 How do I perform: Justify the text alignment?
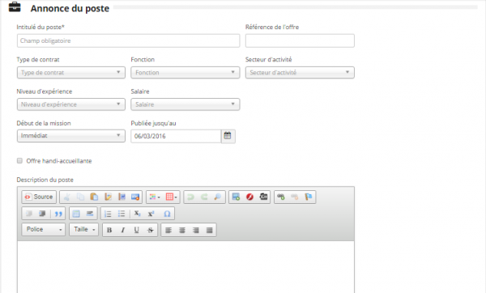(x=210, y=230)
